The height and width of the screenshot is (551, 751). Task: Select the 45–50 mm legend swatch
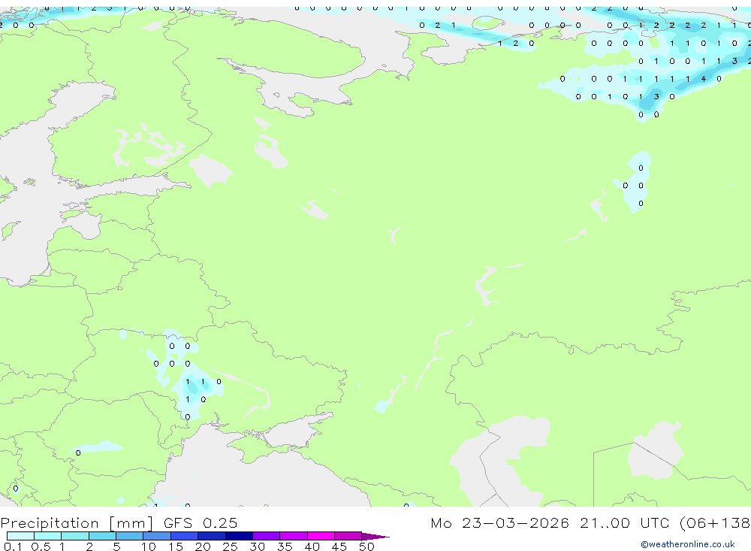(348, 536)
